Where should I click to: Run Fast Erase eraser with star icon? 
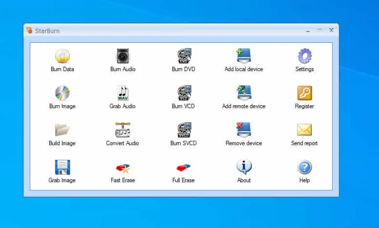coord(123,169)
